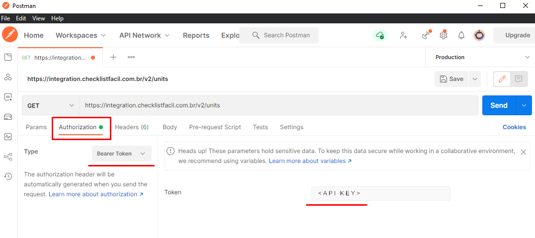Switch to edit mode pencil icon
Screen dimensions: 535x238
pos(502,79)
